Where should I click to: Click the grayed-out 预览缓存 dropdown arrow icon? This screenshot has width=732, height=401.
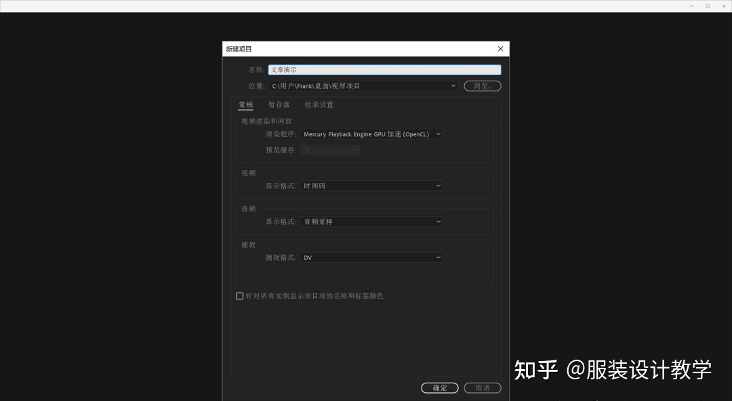pos(354,150)
